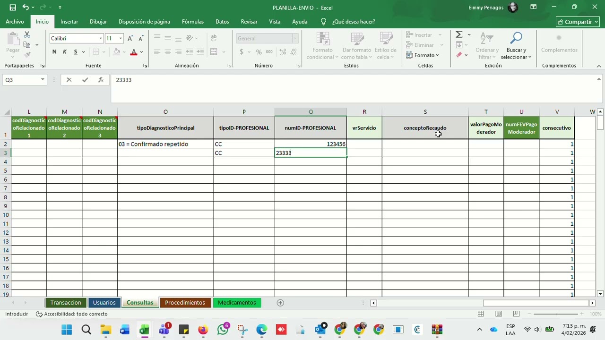Confirm the cell entry with the checkmark icon
605x340 pixels.
pyautogui.click(x=85, y=80)
